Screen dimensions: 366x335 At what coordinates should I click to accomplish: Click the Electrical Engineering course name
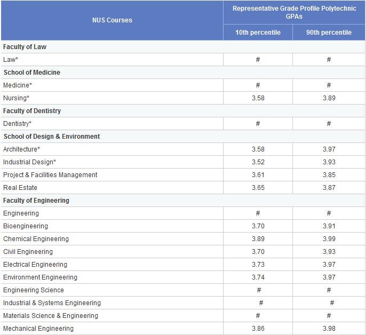(x=35, y=265)
